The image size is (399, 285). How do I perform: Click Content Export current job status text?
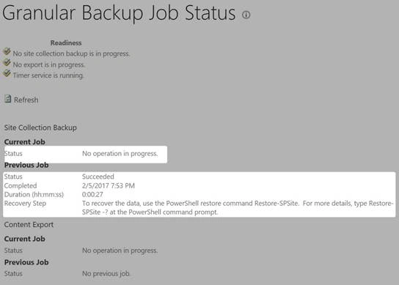120,251
